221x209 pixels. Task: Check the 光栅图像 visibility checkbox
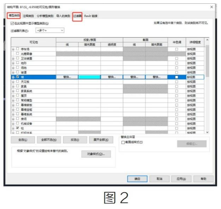[18, 53]
